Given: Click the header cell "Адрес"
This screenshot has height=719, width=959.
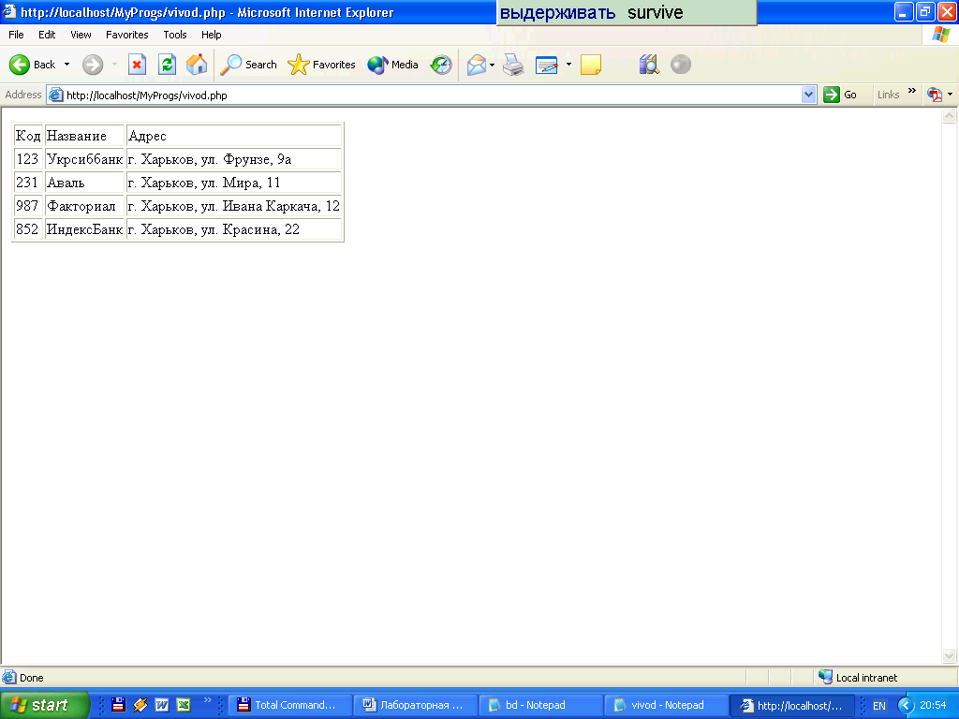Looking at the screenshot, I should (233, 136).
